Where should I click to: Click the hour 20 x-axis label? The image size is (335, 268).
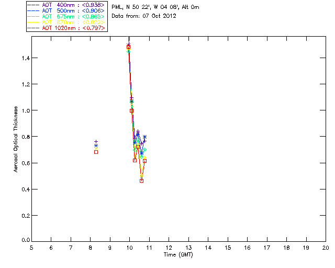tap(326, 248)
